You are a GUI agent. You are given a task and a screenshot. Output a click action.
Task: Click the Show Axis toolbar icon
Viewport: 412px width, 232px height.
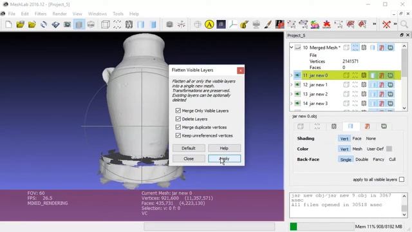182,24
